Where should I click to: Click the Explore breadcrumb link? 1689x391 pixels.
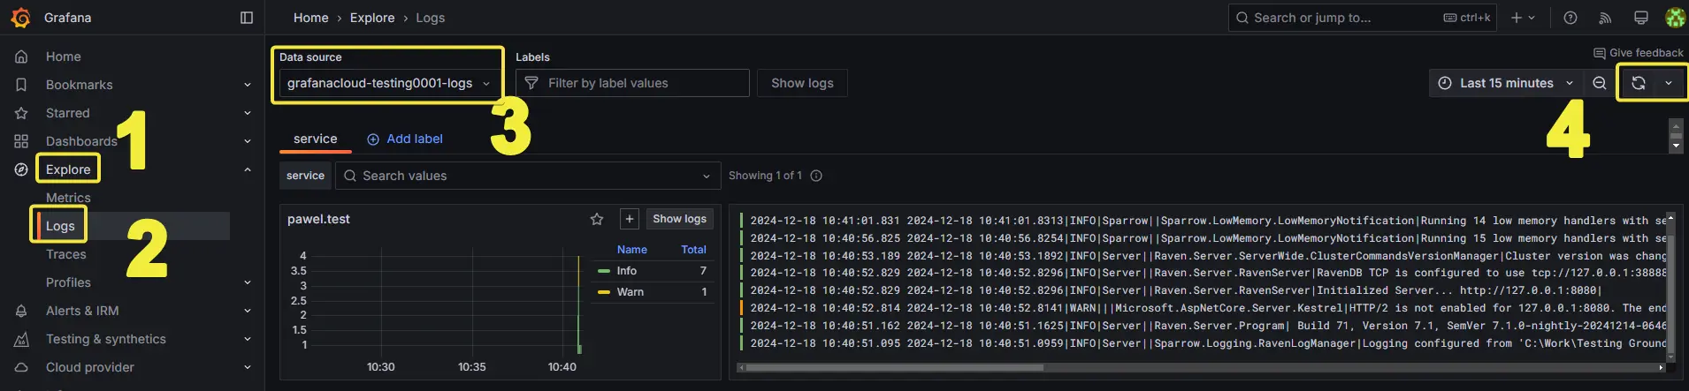372,18
